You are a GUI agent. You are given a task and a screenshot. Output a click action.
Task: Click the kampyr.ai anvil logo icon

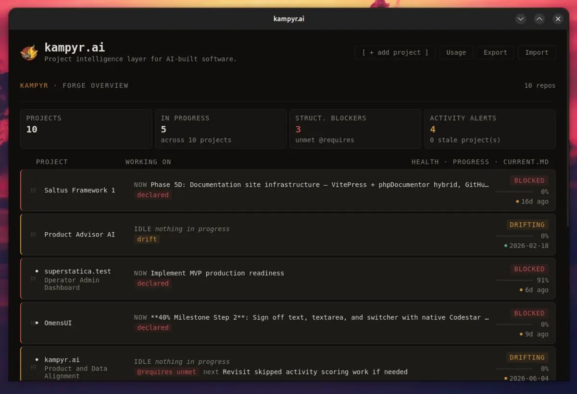point(29,52)
